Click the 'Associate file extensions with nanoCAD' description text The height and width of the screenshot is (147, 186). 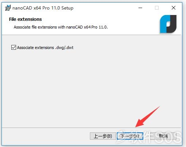pos(61,27)
